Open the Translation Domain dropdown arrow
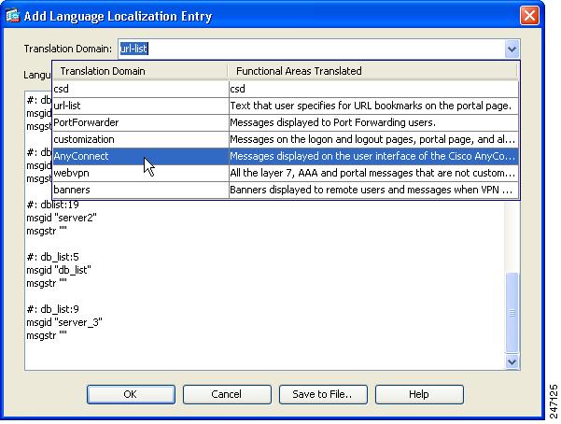561x424 pixels. pyautogui.click(x=512, y=49)
